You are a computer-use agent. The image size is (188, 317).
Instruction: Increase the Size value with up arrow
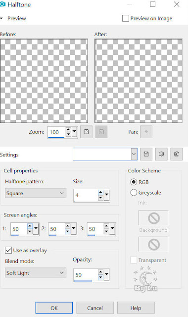pyautogui.click(x=100, y=192)
